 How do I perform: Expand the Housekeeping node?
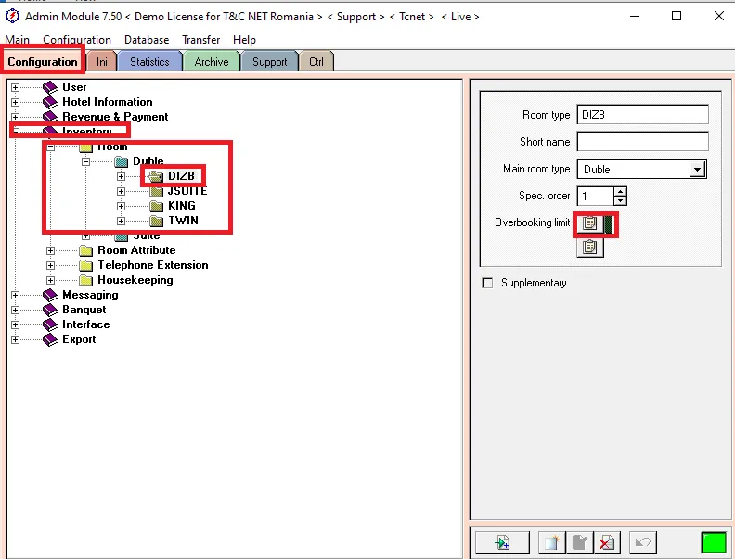[50, 281]
